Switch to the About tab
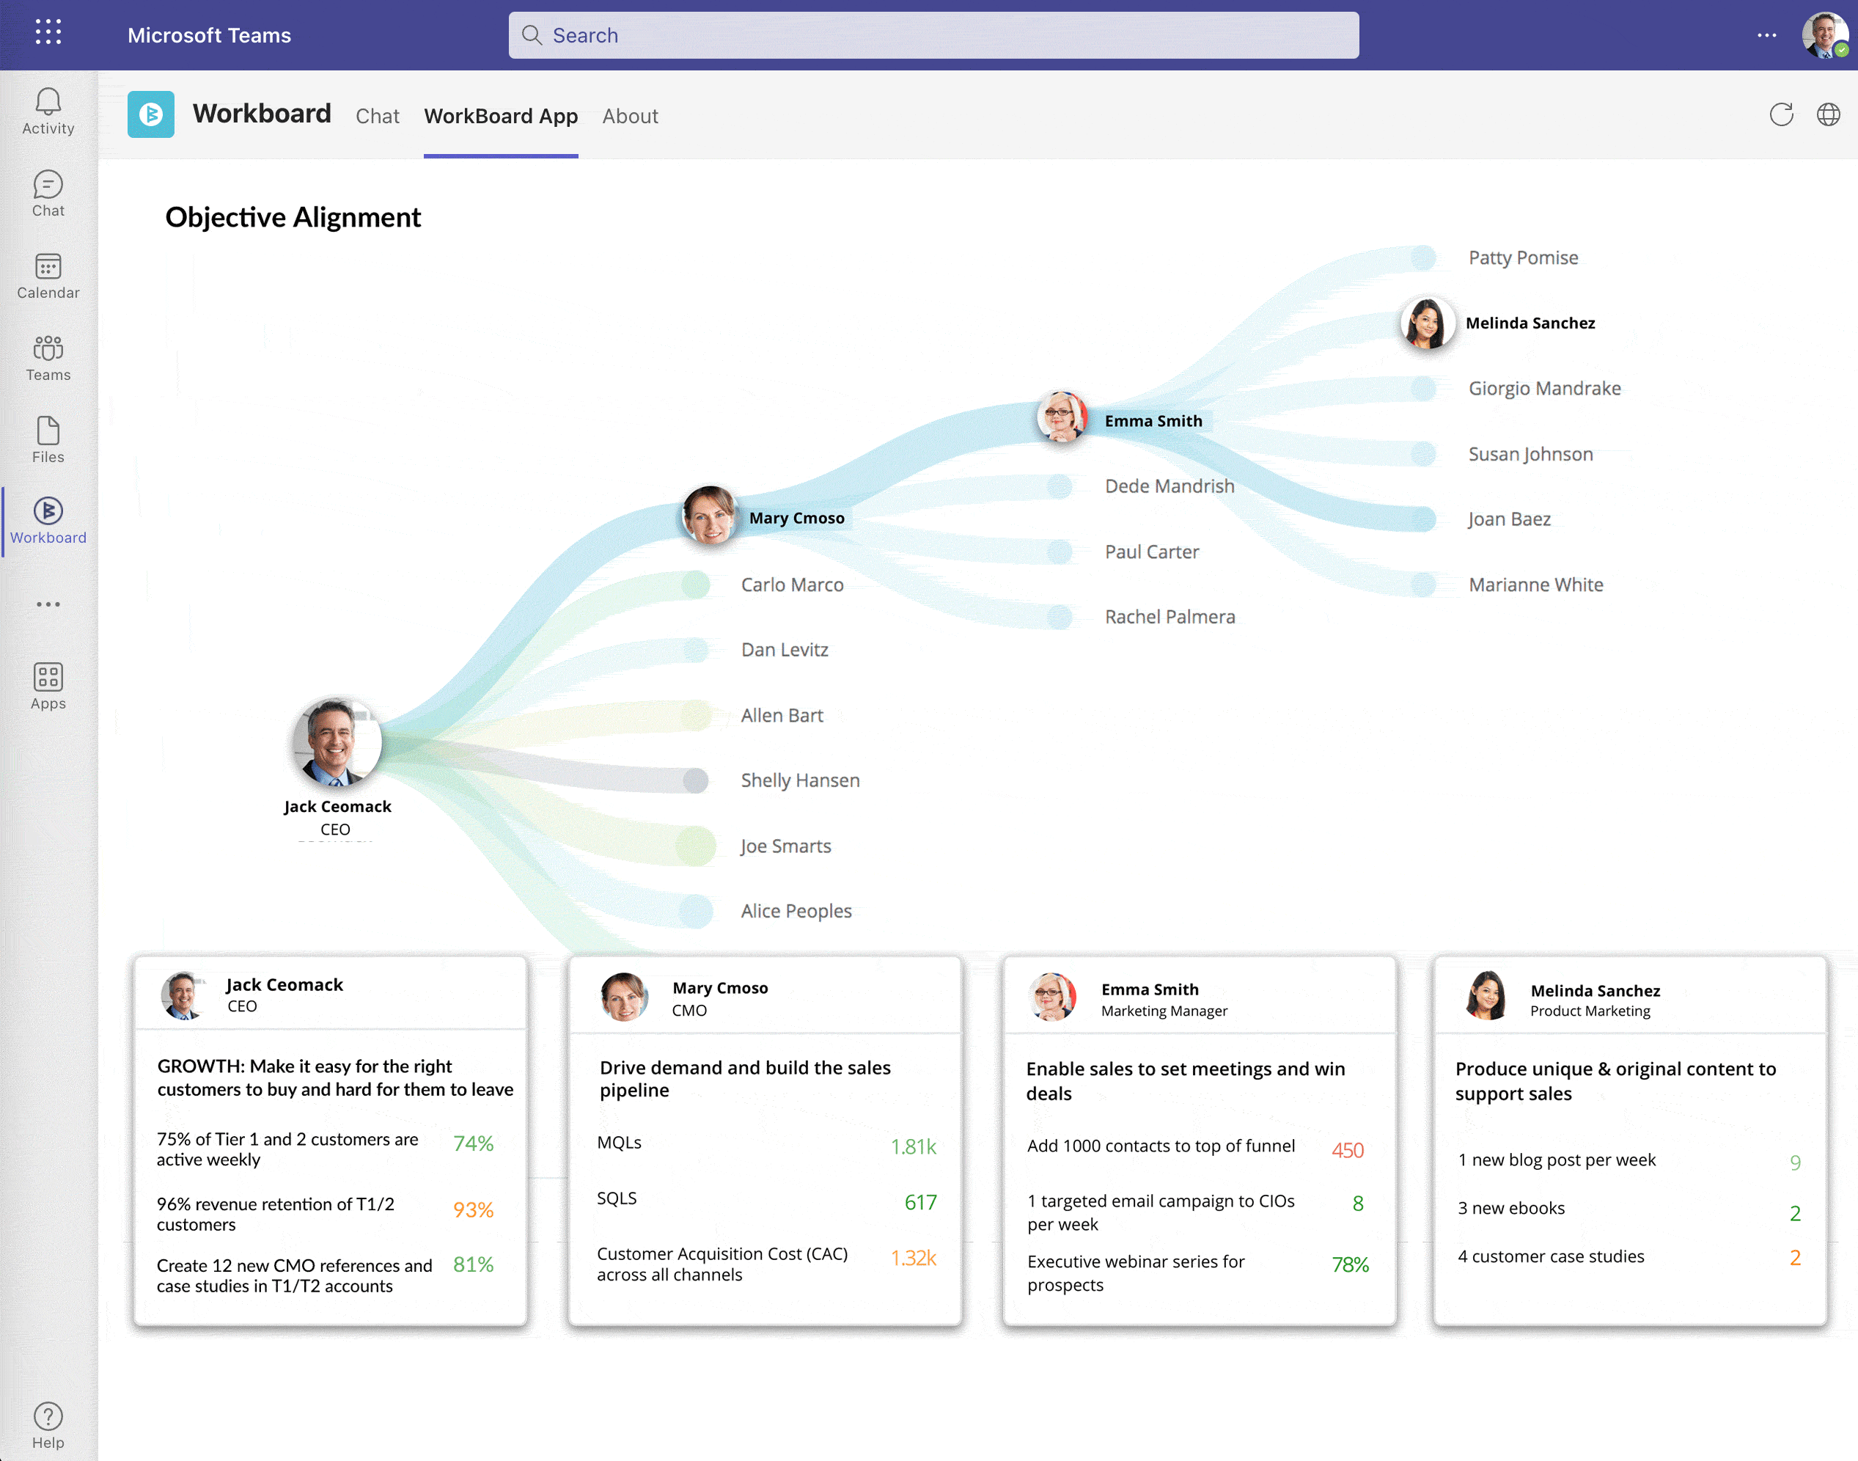 [630, 115]
